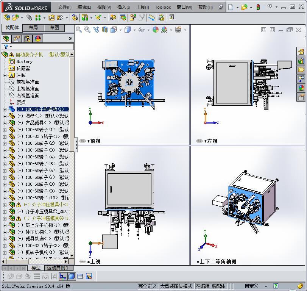Choose the Linear Component Pattern tool
307x291 pixels.
(38, 18)
